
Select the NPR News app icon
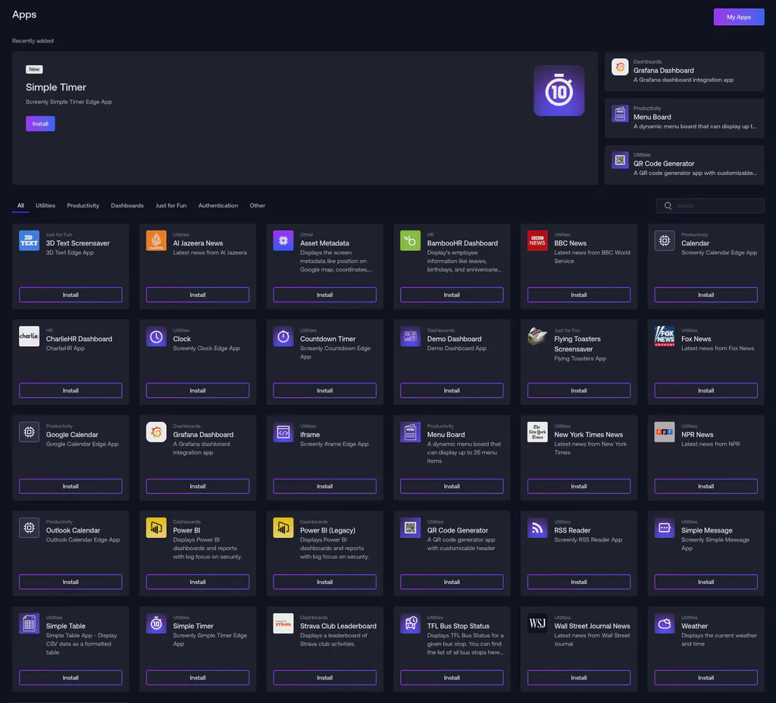(665, 431)
